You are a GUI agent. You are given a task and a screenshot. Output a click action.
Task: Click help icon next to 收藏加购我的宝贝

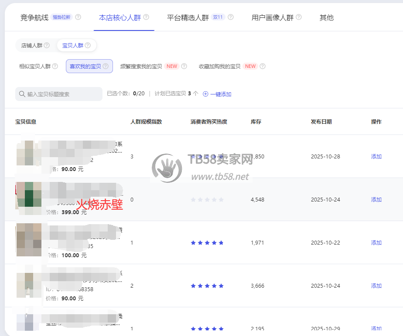click(x=263, y=67)
